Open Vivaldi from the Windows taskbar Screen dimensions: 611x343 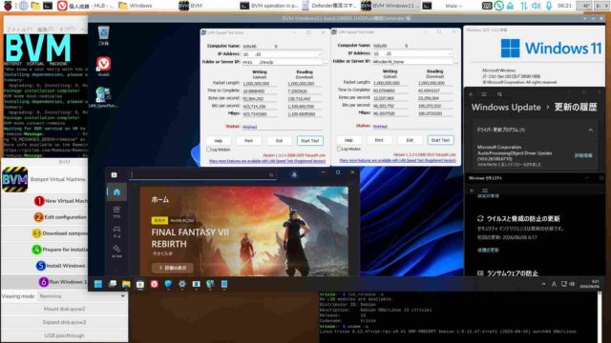click(x=155, y=284)
